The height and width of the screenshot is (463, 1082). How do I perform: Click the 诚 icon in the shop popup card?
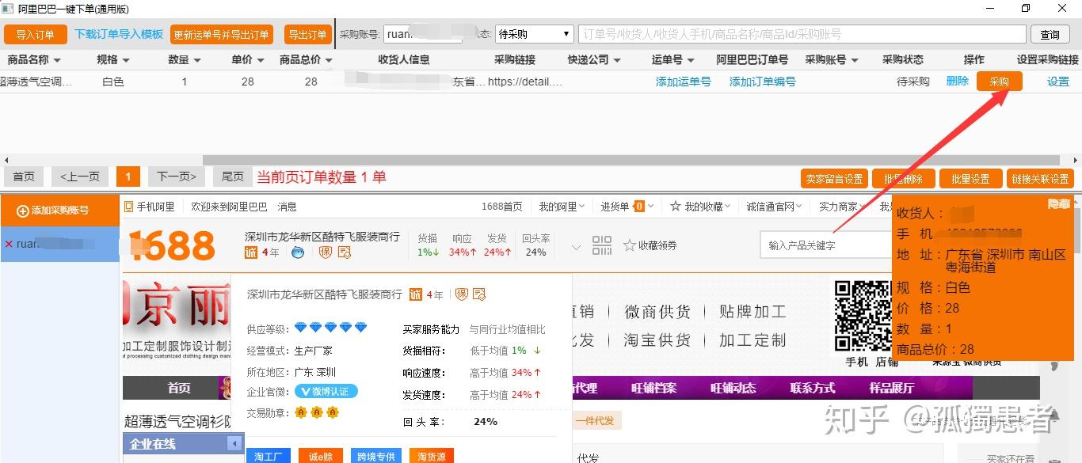416,294
